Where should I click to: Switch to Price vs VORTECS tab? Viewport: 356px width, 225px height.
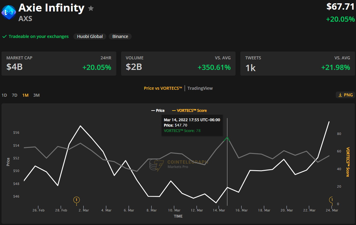click(x=163, y=88)
